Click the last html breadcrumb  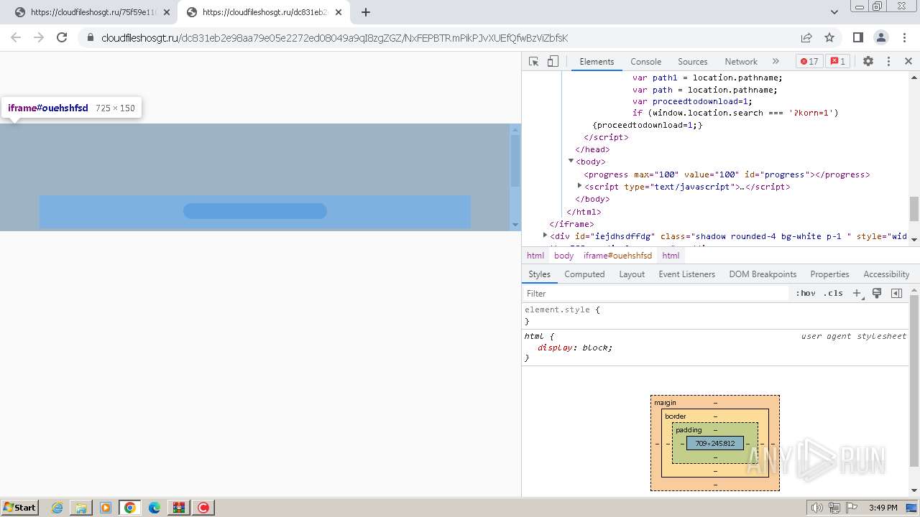pyautogui.click(x=671, y=256)
